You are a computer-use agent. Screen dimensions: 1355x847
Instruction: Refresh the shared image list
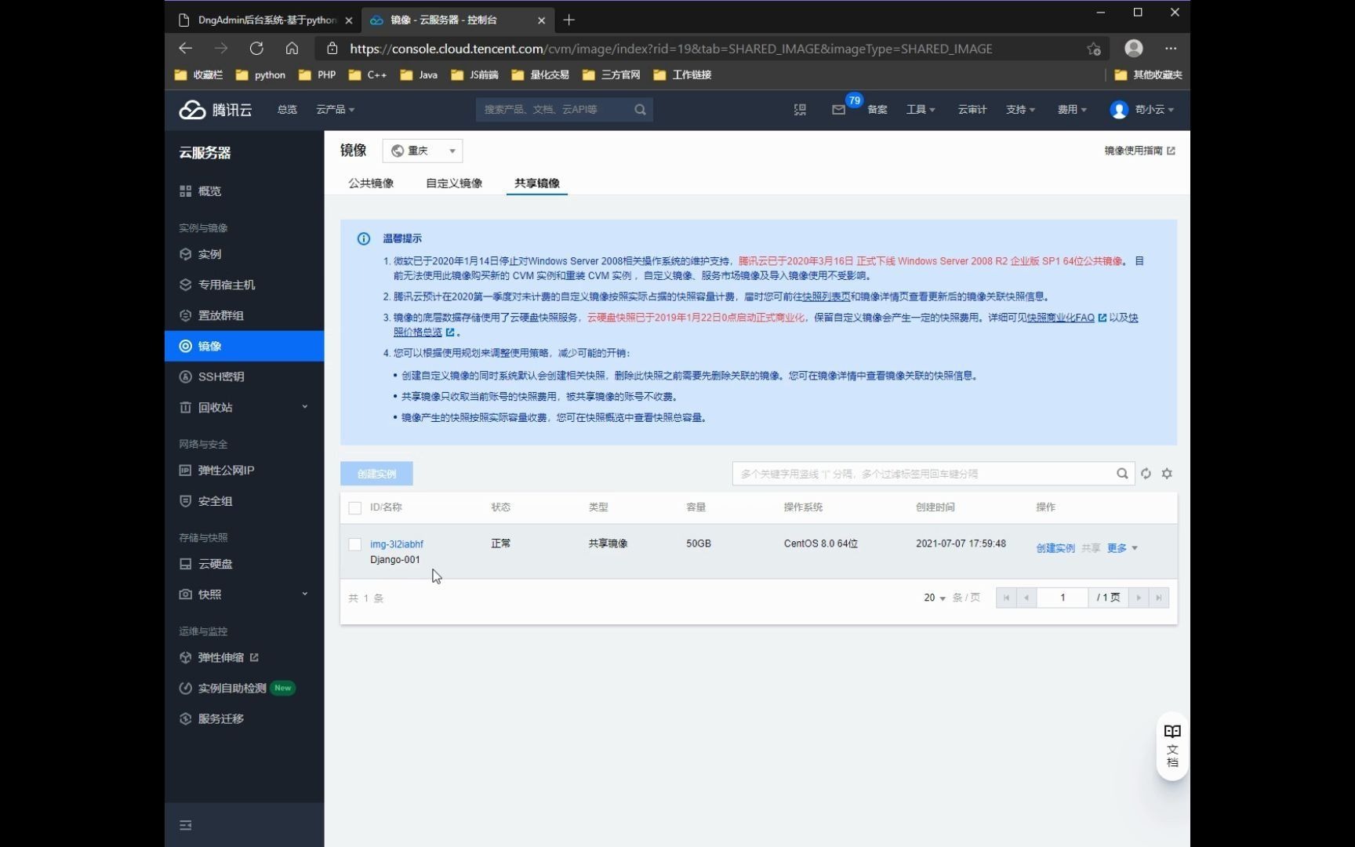[1146, 474]
